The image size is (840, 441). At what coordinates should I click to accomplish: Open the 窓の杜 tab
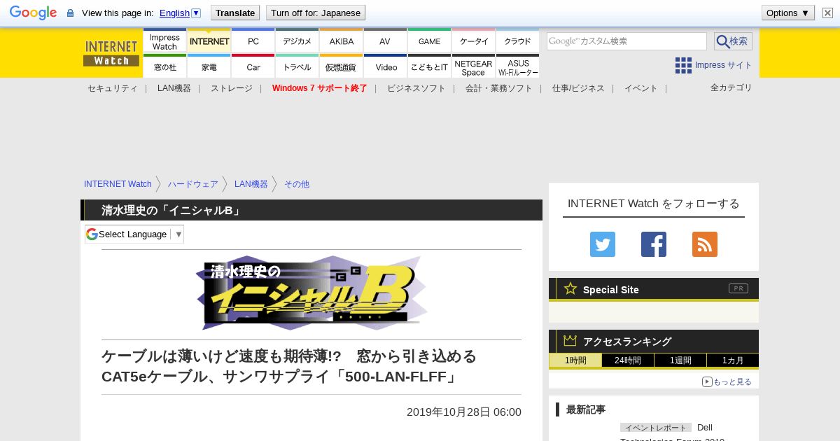tap(164, 66)
